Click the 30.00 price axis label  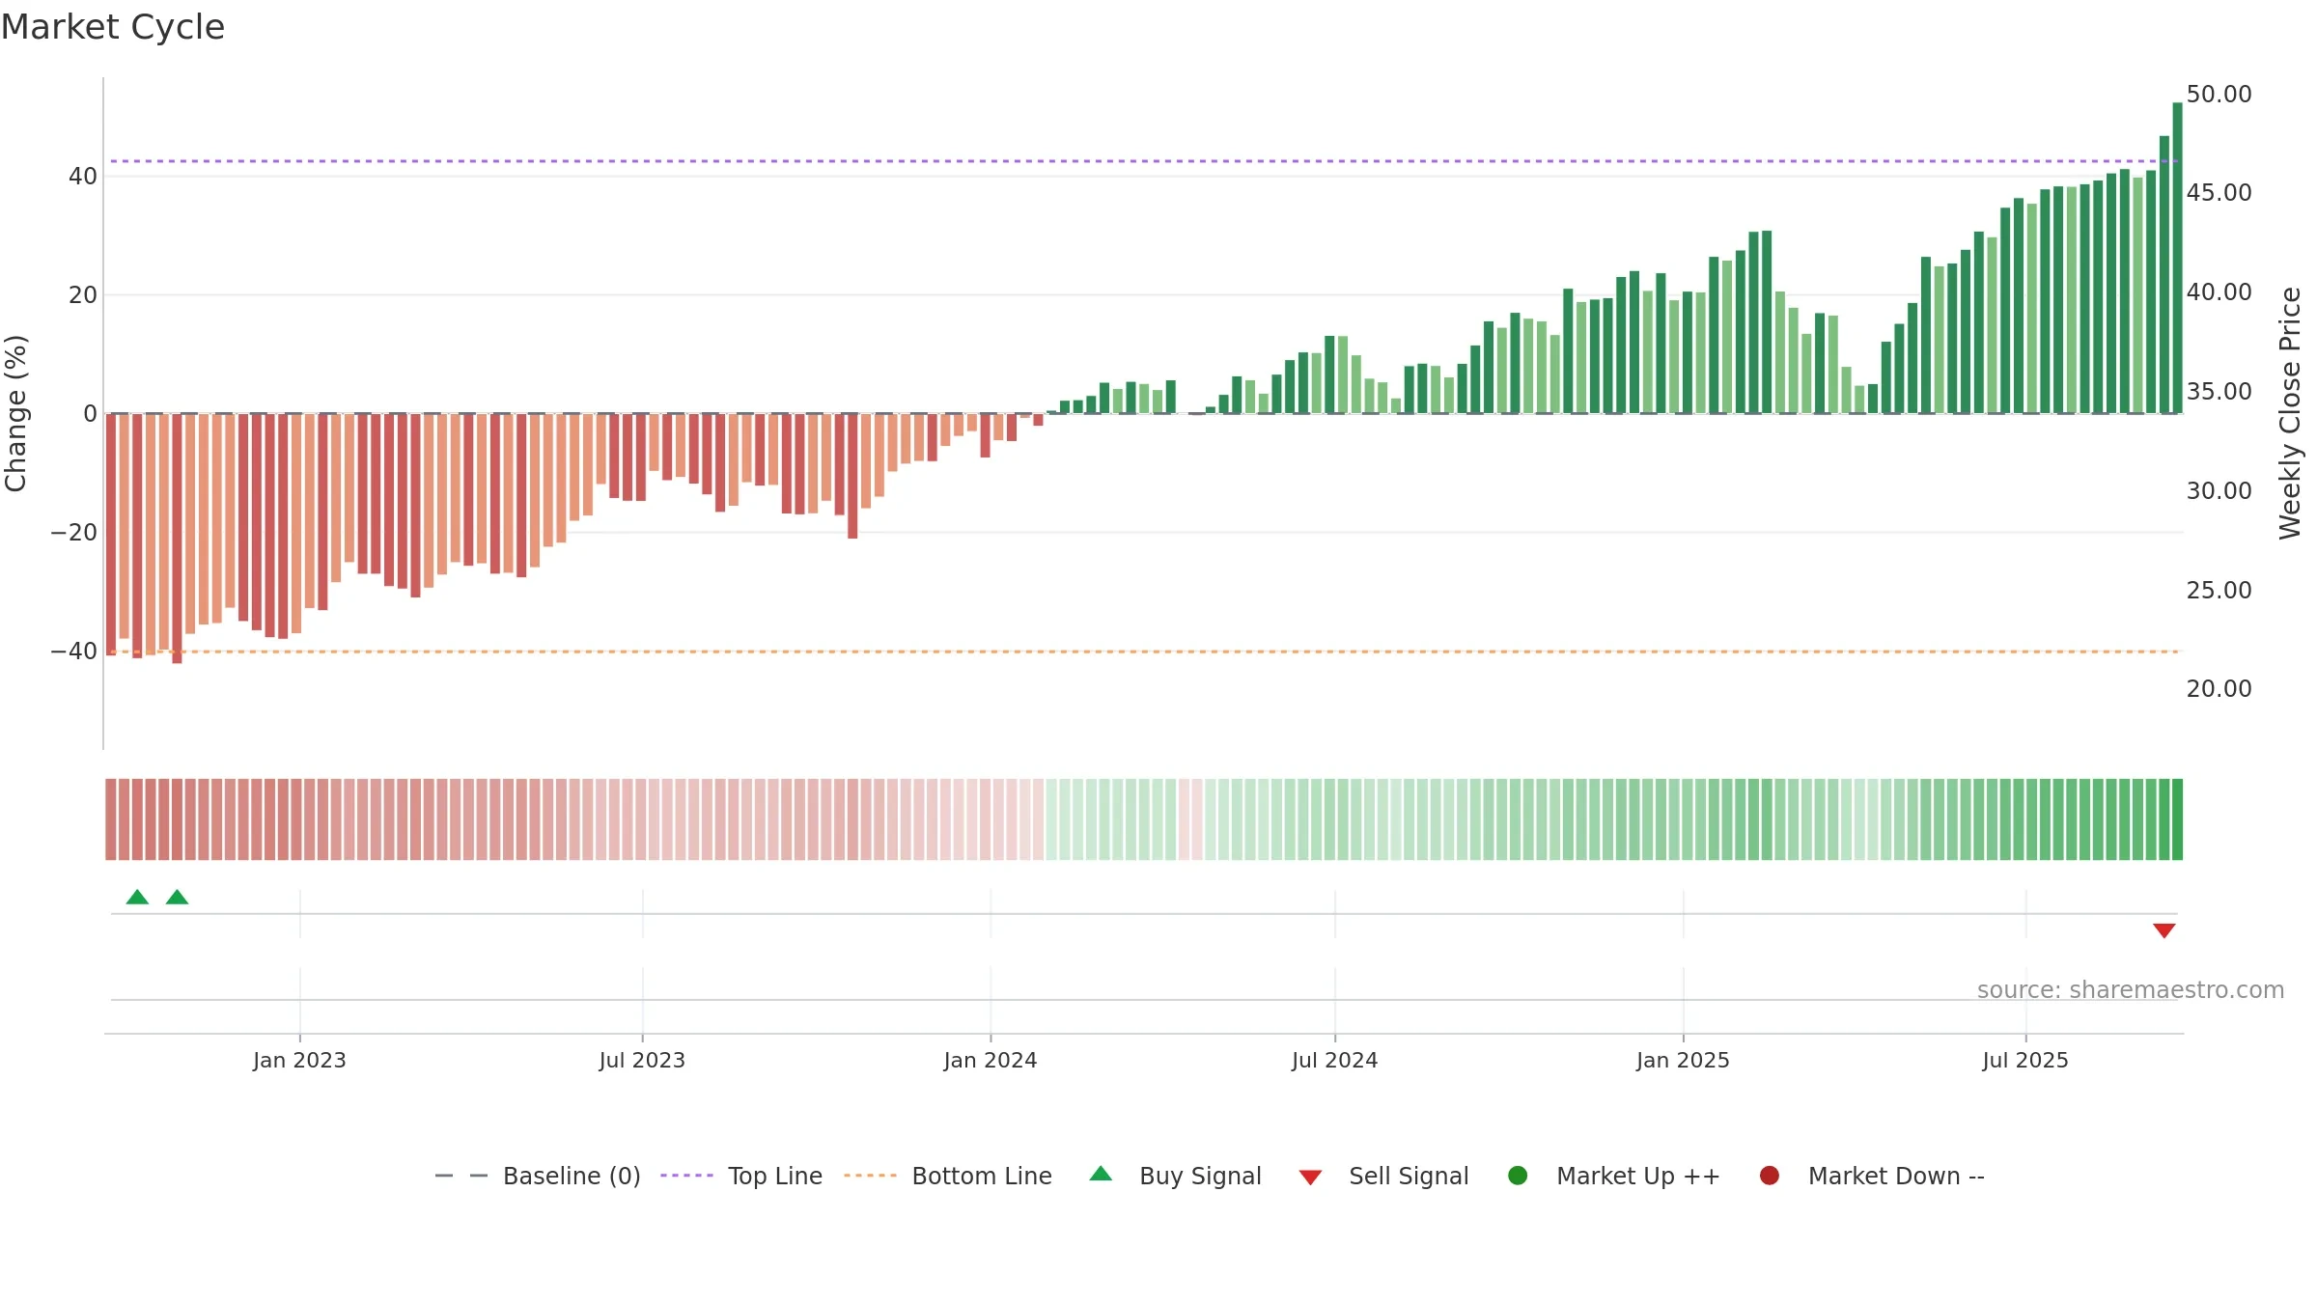coord(2219,490)
